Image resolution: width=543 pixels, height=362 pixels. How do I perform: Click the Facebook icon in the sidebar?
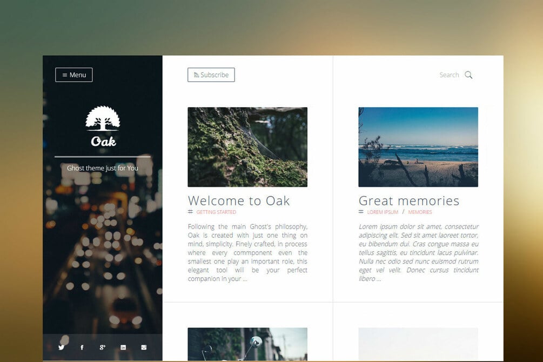click(82, 347)
